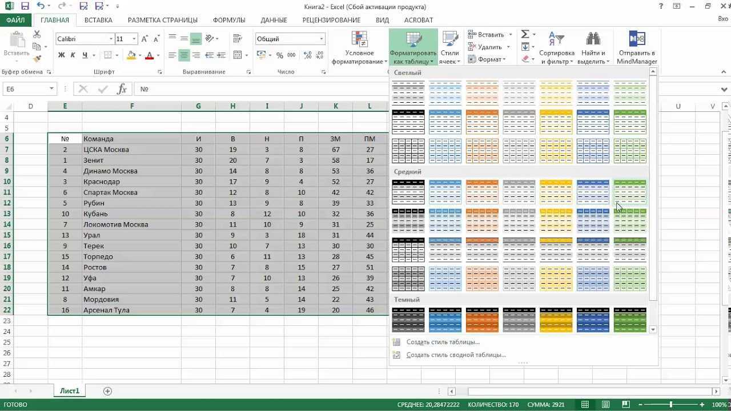This screenshot has width=731, height=411.
Task: Close Форматировать как таблицу gallery button
Action: tap(413, 48)
